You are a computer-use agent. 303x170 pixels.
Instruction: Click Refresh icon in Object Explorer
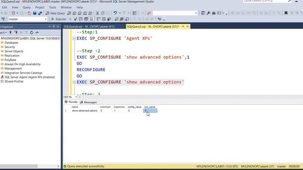click(32, 33)
